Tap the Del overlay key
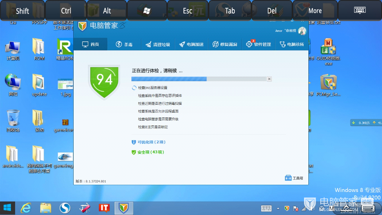The image size is (382, 215). [272, 11]
